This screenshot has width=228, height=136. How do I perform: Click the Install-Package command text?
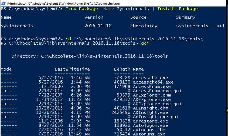tap(177, 9)
